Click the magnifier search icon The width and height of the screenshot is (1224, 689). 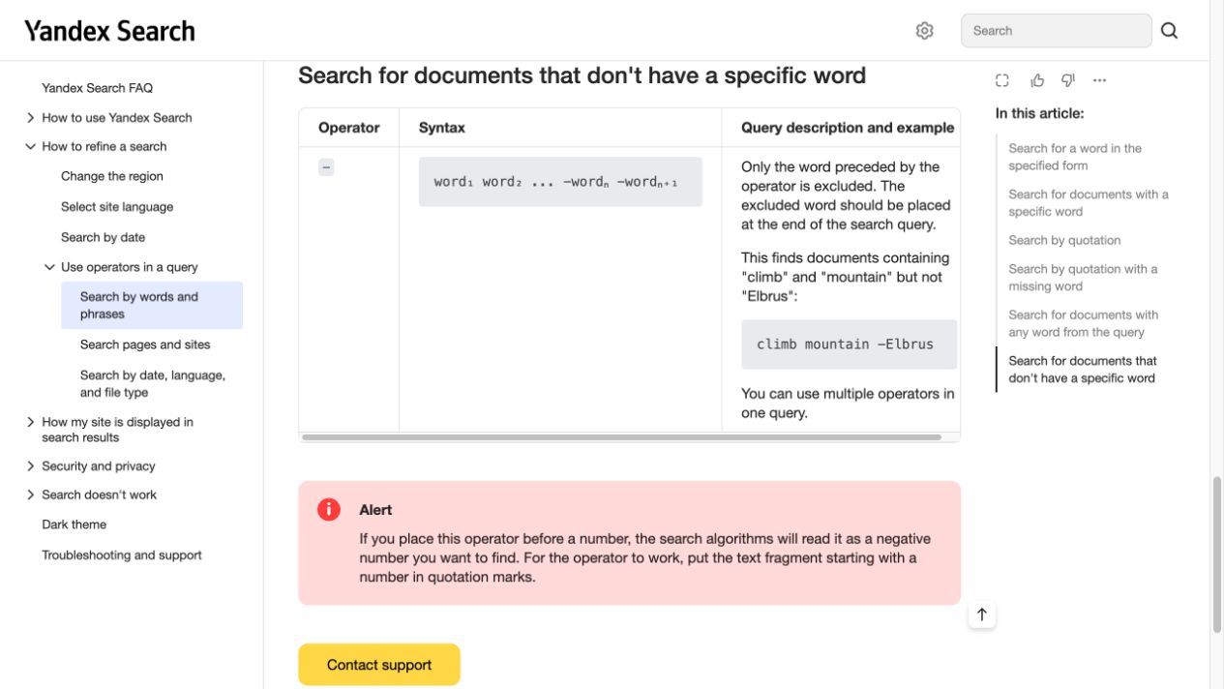[1169, 31]
